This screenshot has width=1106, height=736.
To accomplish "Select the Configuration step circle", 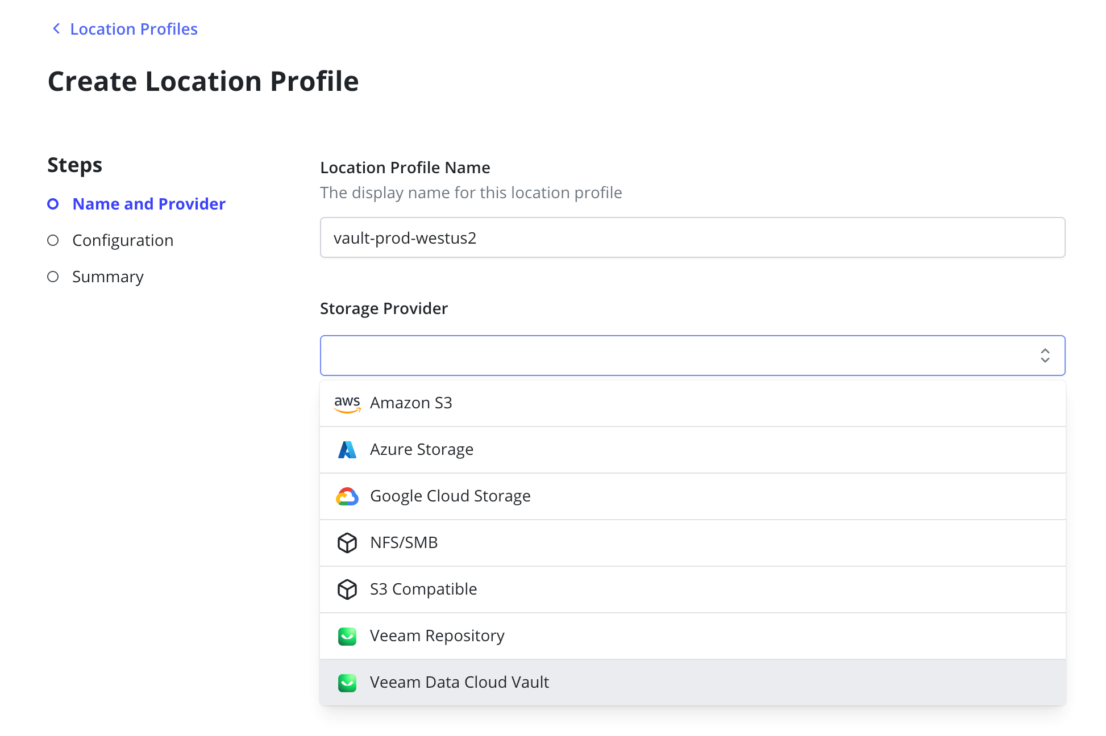I will 53,240.
